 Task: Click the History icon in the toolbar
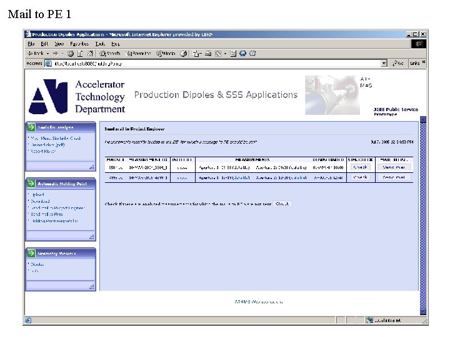coord(184,54)
